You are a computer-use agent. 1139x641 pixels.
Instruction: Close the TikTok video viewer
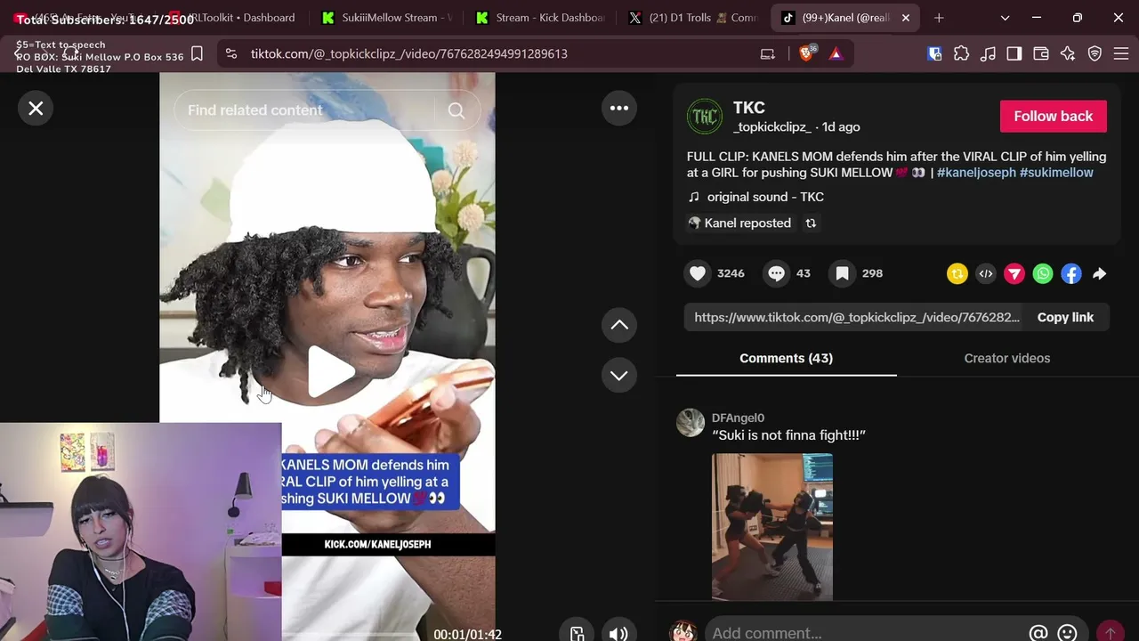coord(36,109)
